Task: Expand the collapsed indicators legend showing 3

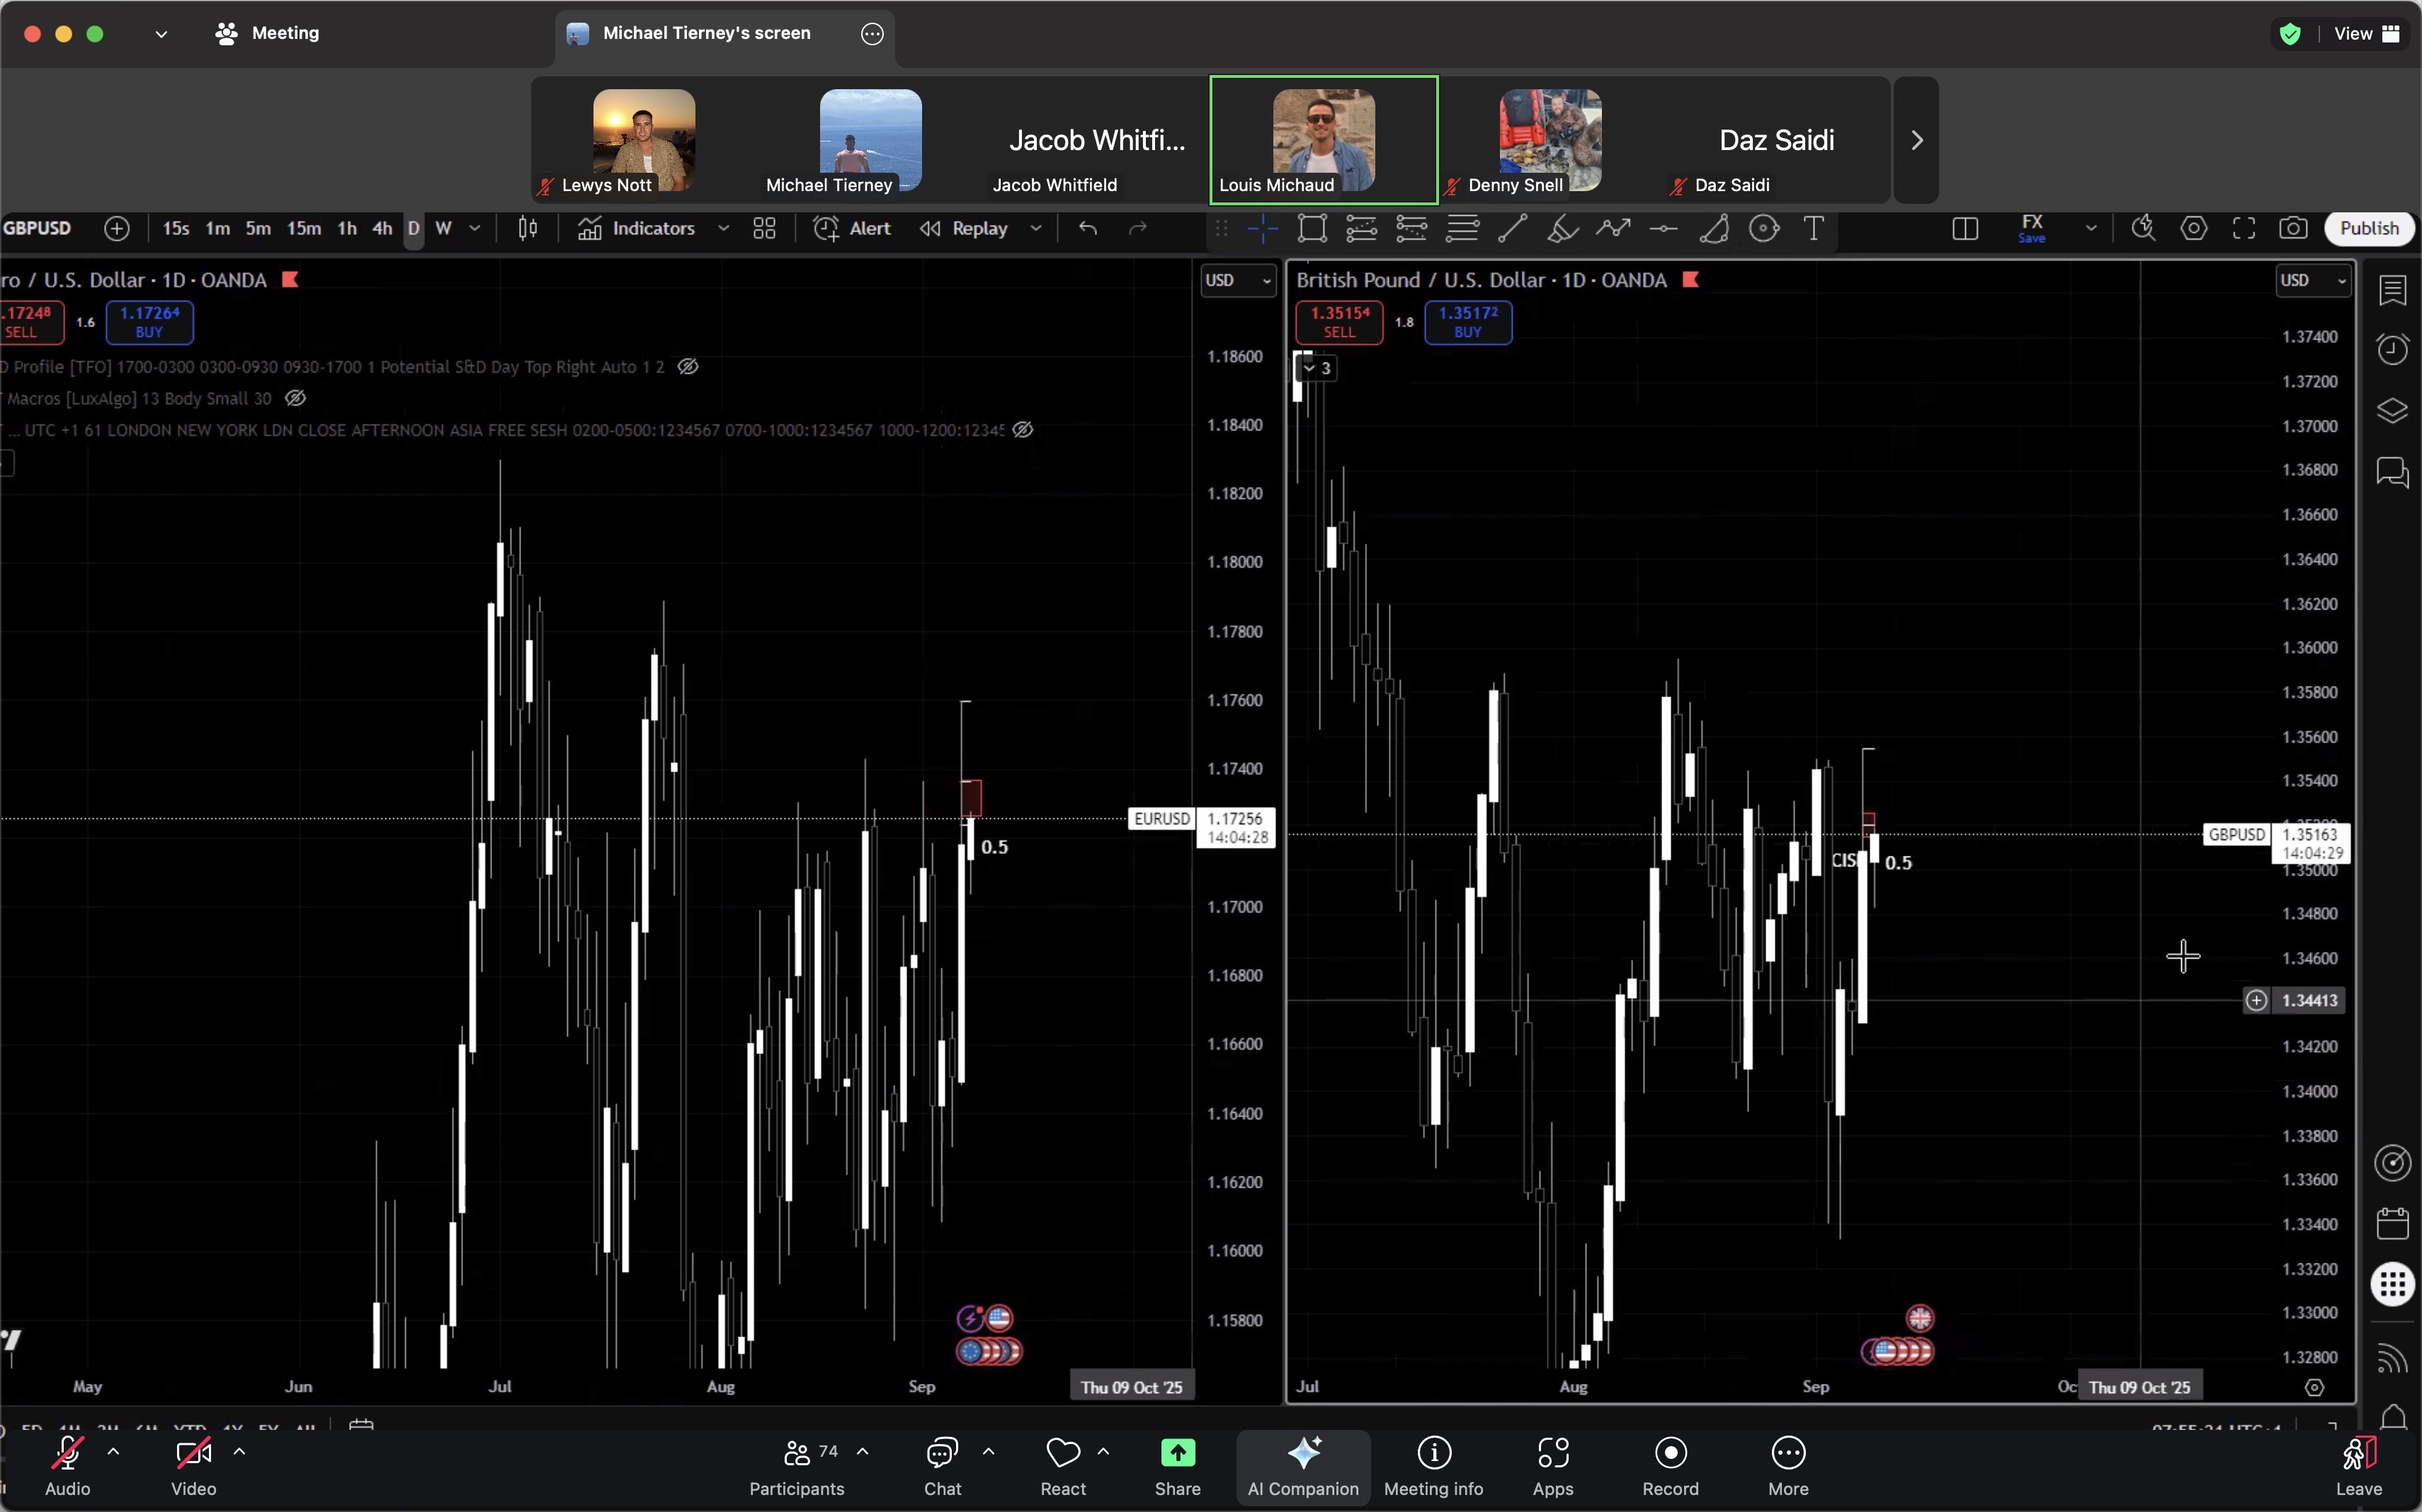Action: (1317, 368)
